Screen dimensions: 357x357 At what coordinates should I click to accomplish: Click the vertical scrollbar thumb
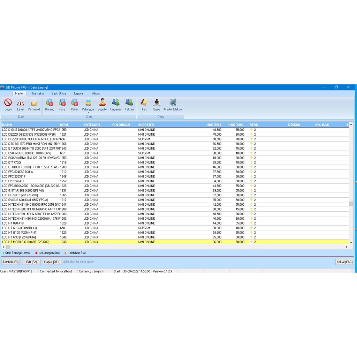(x=351, y=204)
